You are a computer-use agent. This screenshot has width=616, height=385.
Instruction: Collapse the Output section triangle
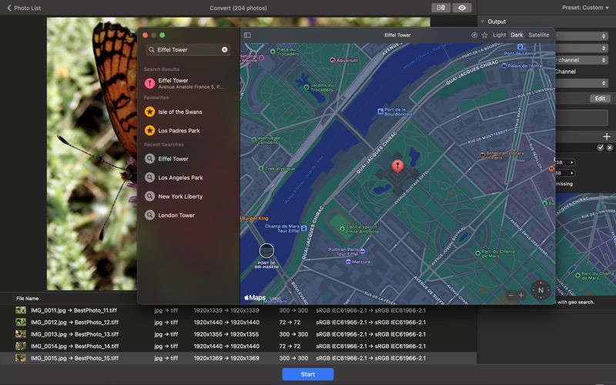coord(483,22)
